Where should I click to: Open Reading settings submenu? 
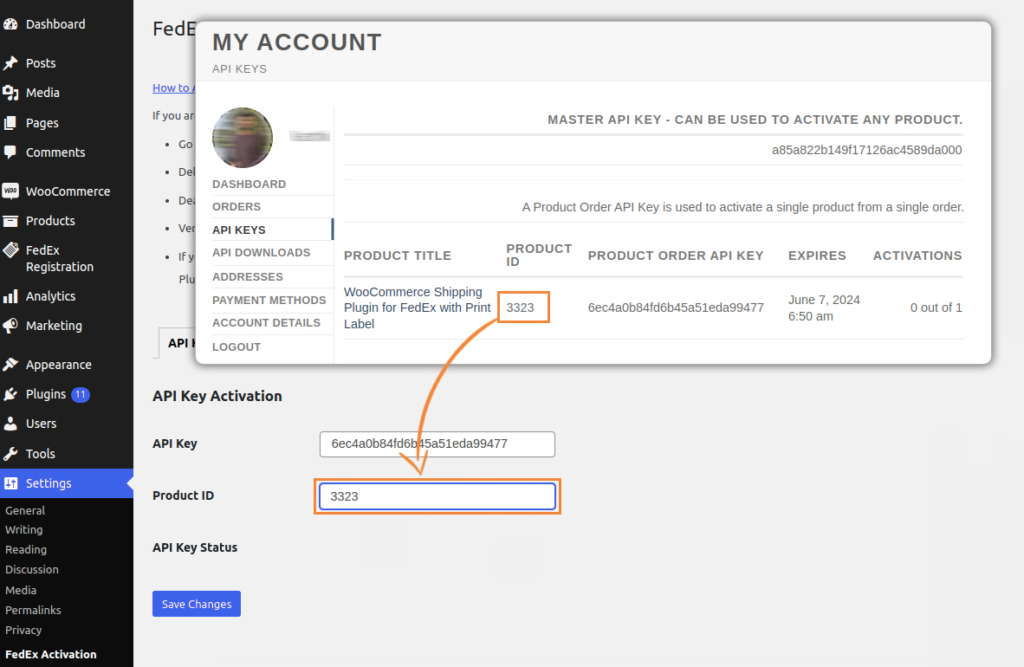click(26, 549)
